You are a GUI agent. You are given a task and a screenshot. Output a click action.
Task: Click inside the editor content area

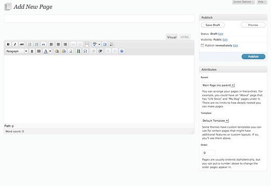99,89
